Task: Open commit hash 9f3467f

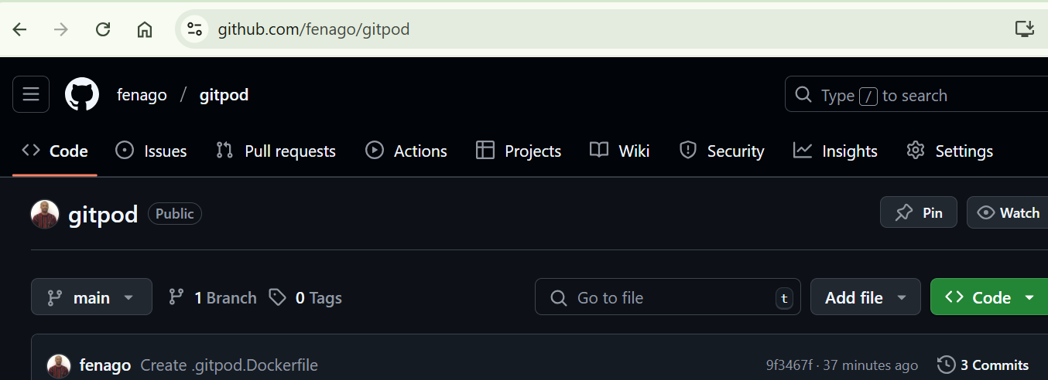Action: (789, 365)
